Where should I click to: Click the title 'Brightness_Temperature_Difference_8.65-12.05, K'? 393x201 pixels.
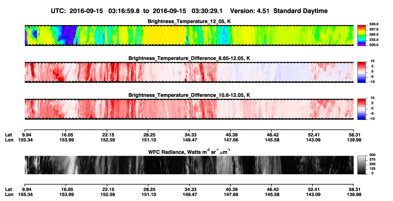coord(189,58)
